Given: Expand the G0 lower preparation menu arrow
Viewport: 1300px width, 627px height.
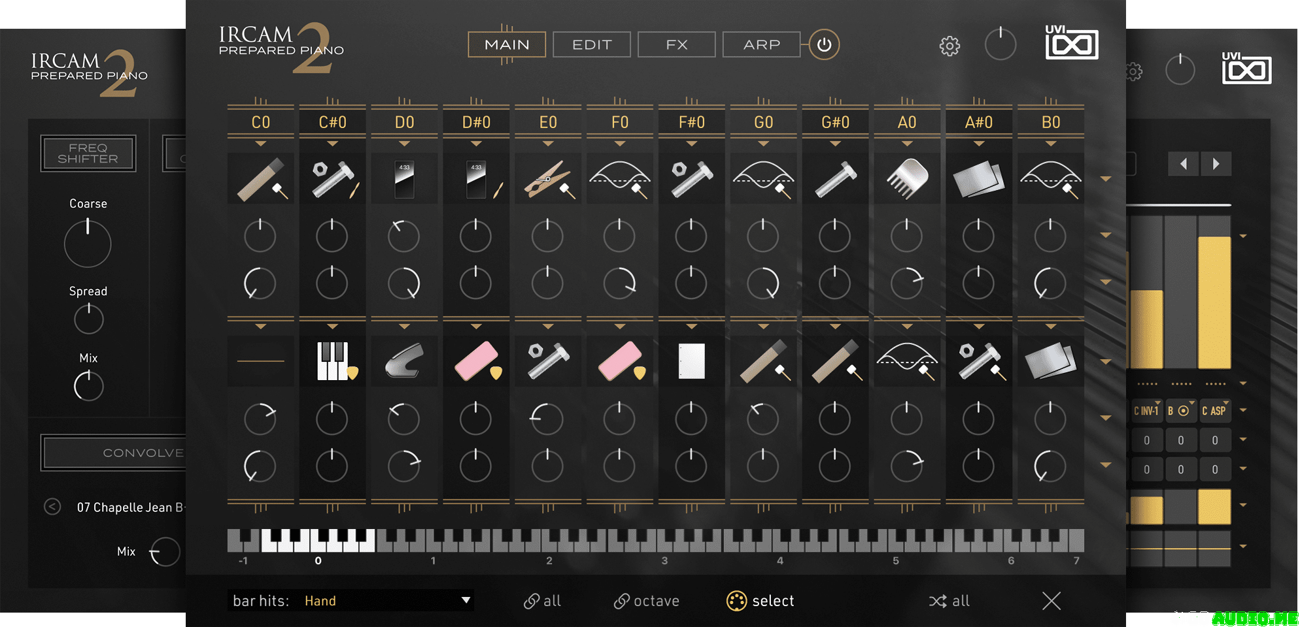Looking at the screenshot, I should 764,326.
